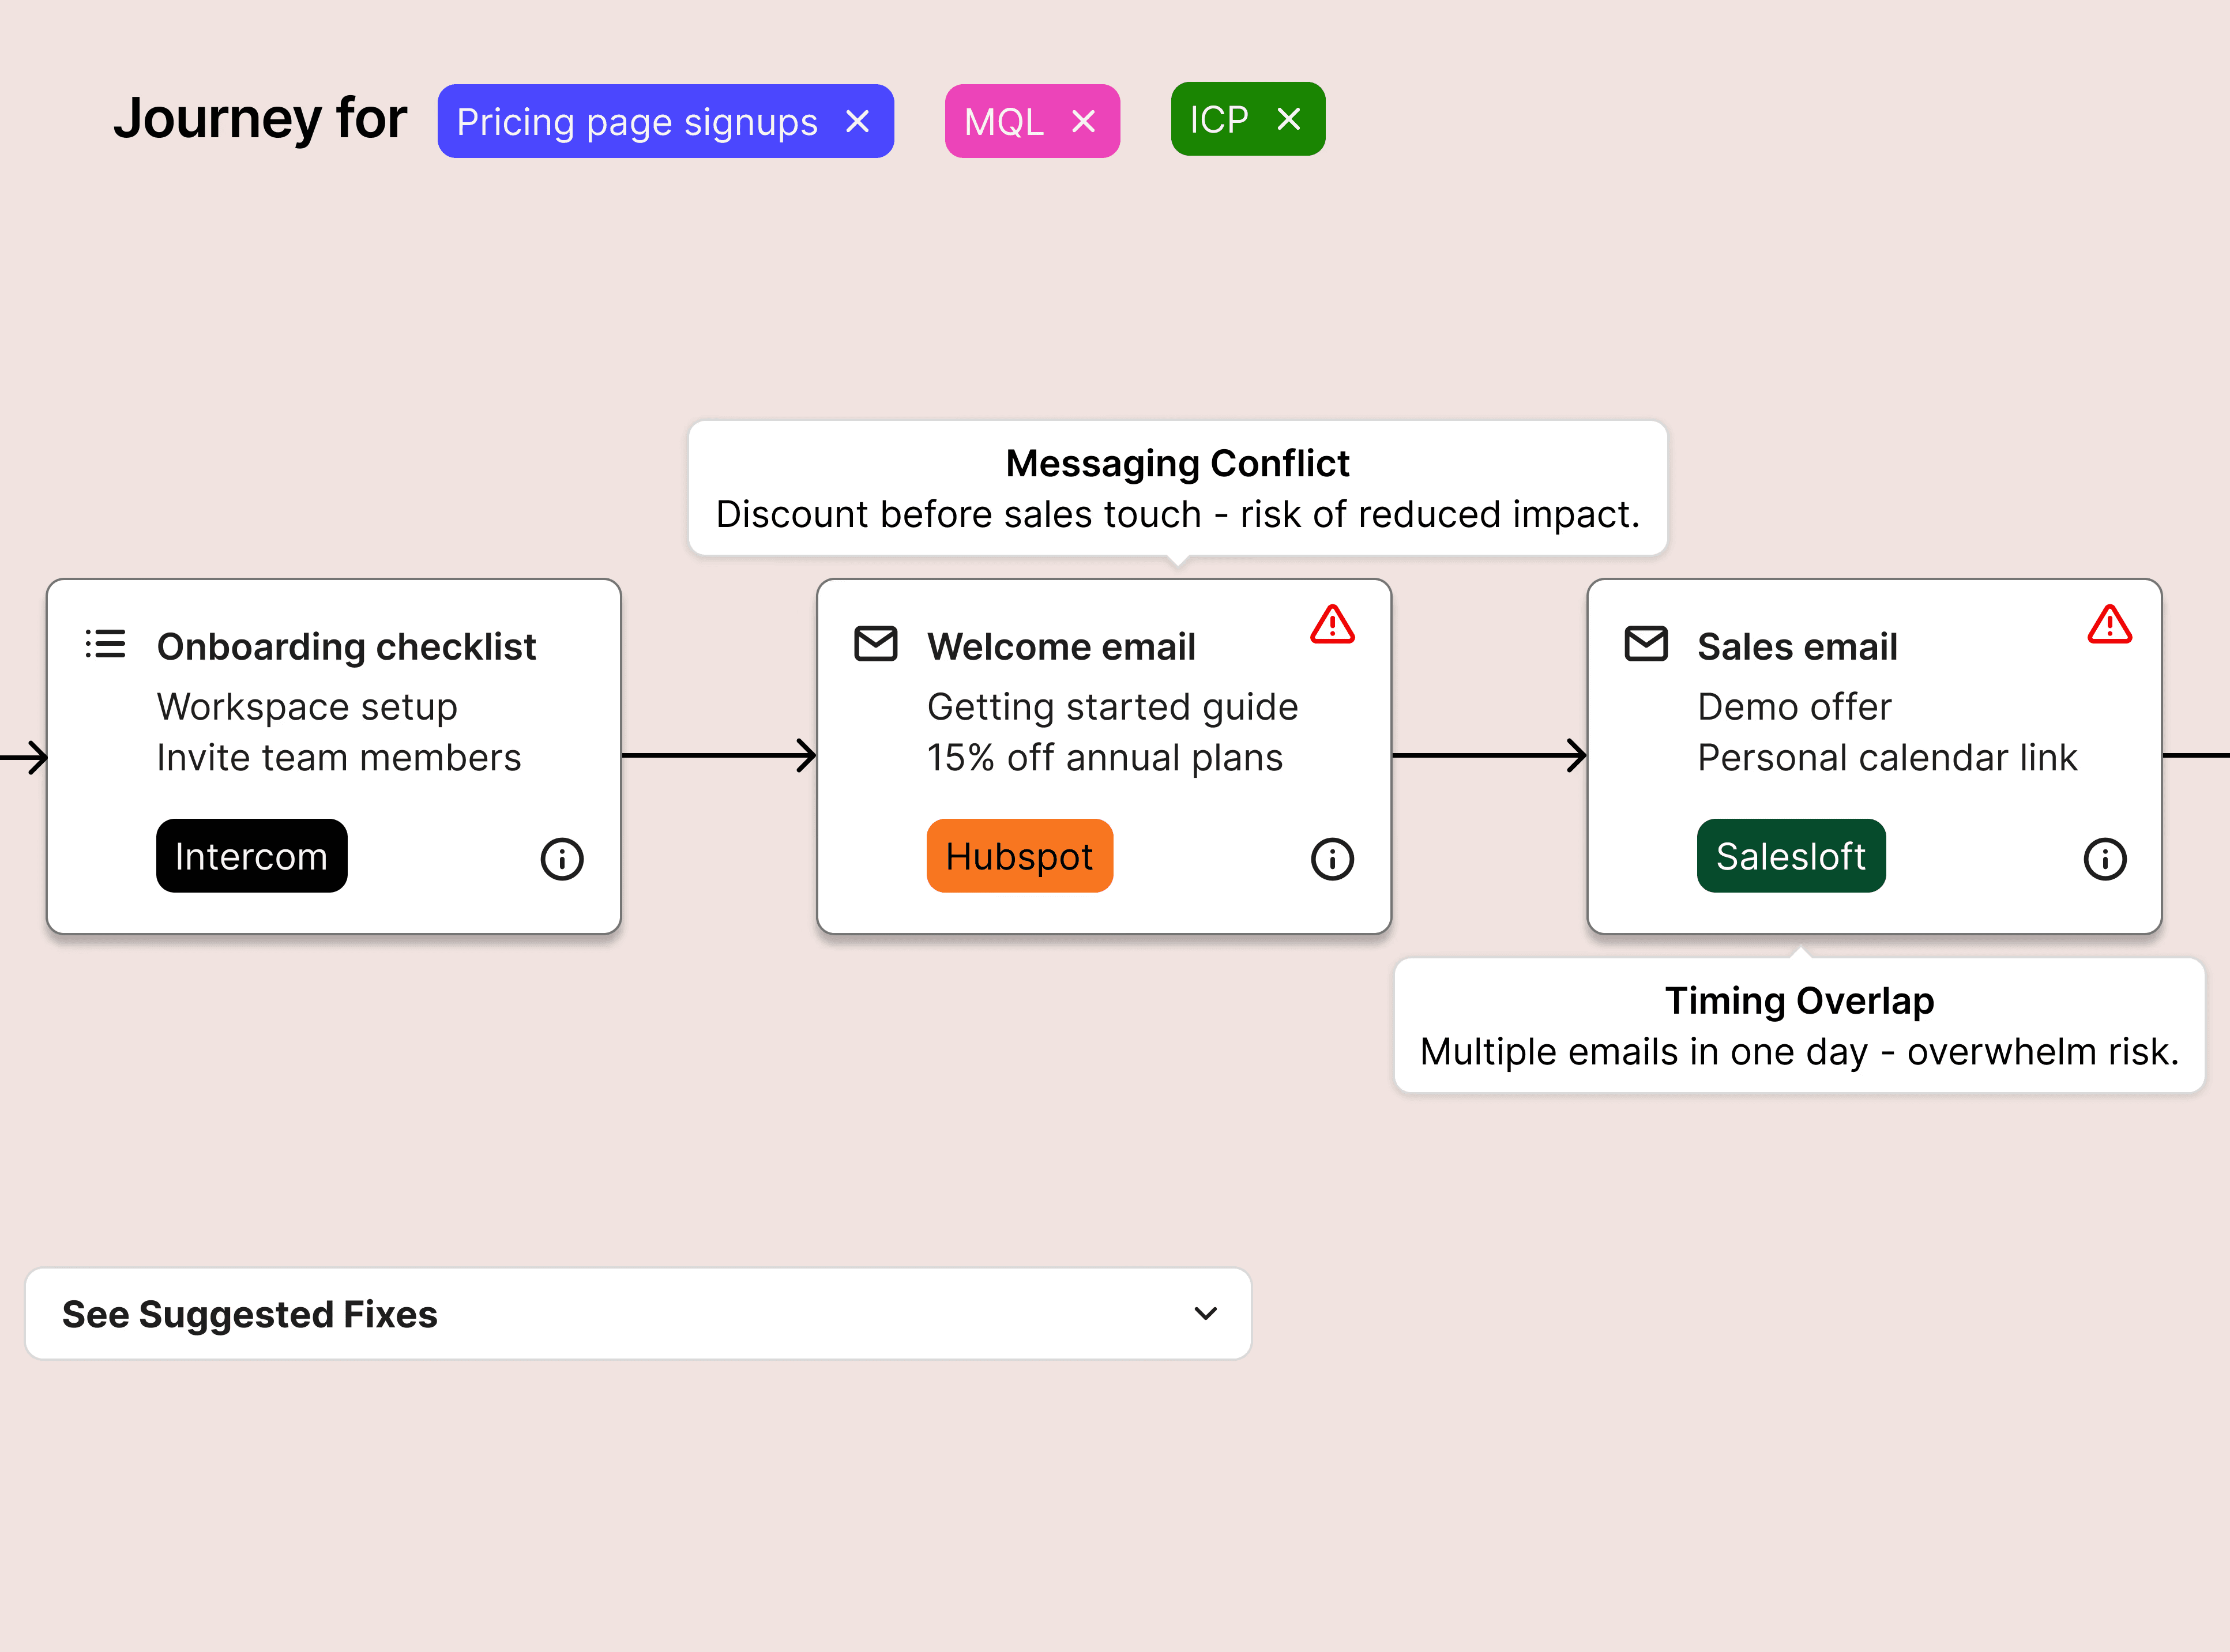
Task: Click the Sales email envelope icon
Action: pos(1645,644)
